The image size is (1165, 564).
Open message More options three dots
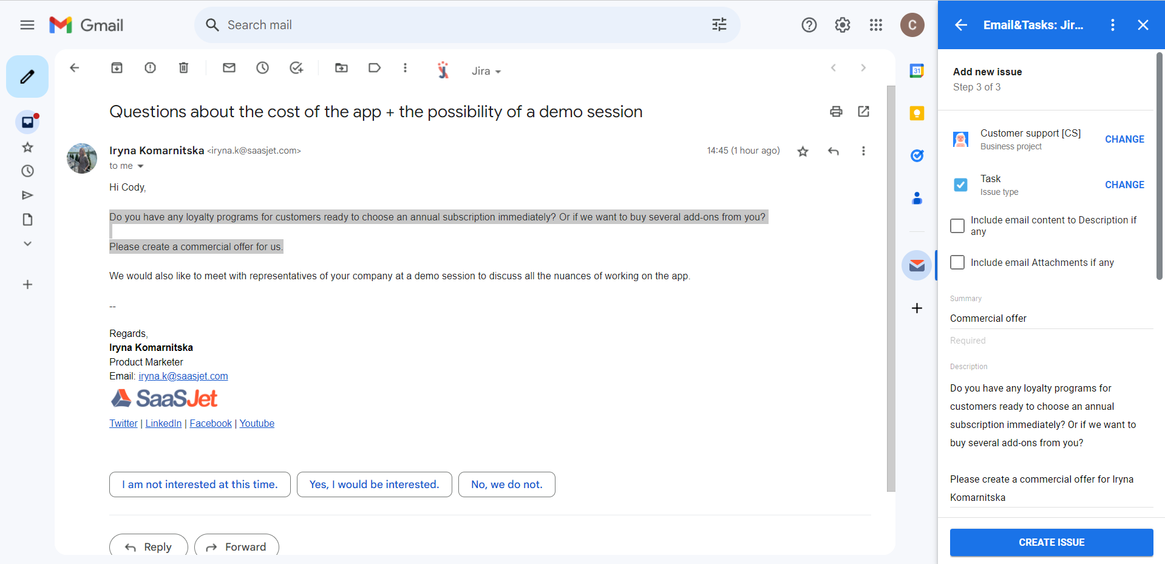click(x=863, y=151)
